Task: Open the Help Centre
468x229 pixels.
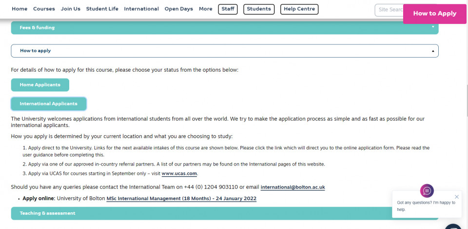Action: 299,9
